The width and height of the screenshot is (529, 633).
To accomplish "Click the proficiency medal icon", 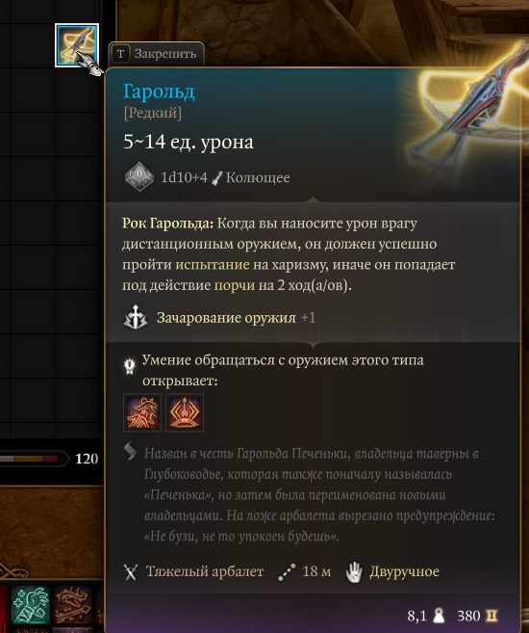I will point(129,366).
